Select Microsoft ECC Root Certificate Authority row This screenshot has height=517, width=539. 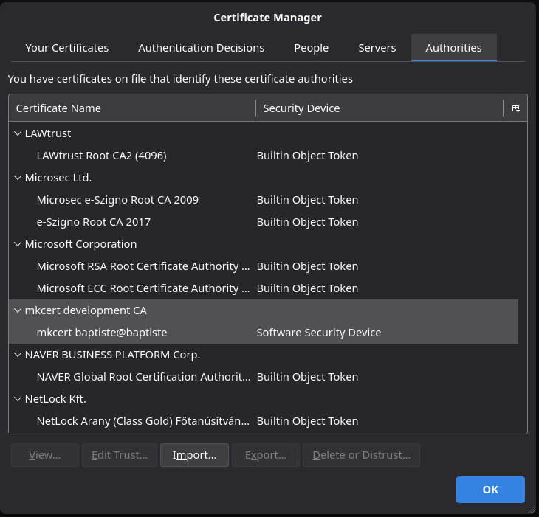click(264, 288)
